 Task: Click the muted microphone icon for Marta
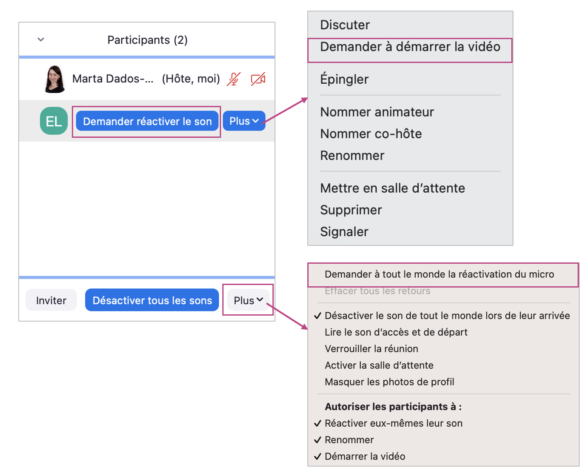234,79
